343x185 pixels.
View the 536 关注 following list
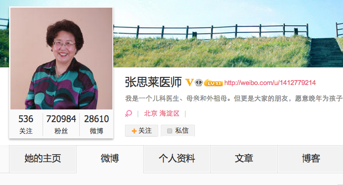26,124
